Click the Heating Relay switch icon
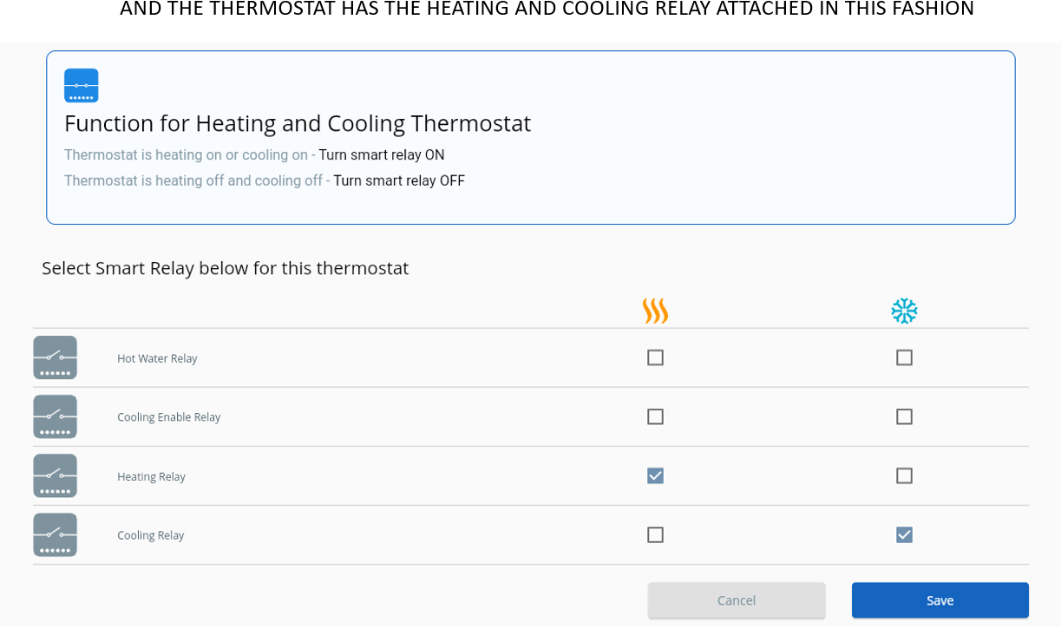This screenshot has width=1061, height=629. 56,475
